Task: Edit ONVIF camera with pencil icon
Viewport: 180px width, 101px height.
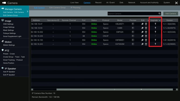Action: pyautogui.click(x=142, y=36)
